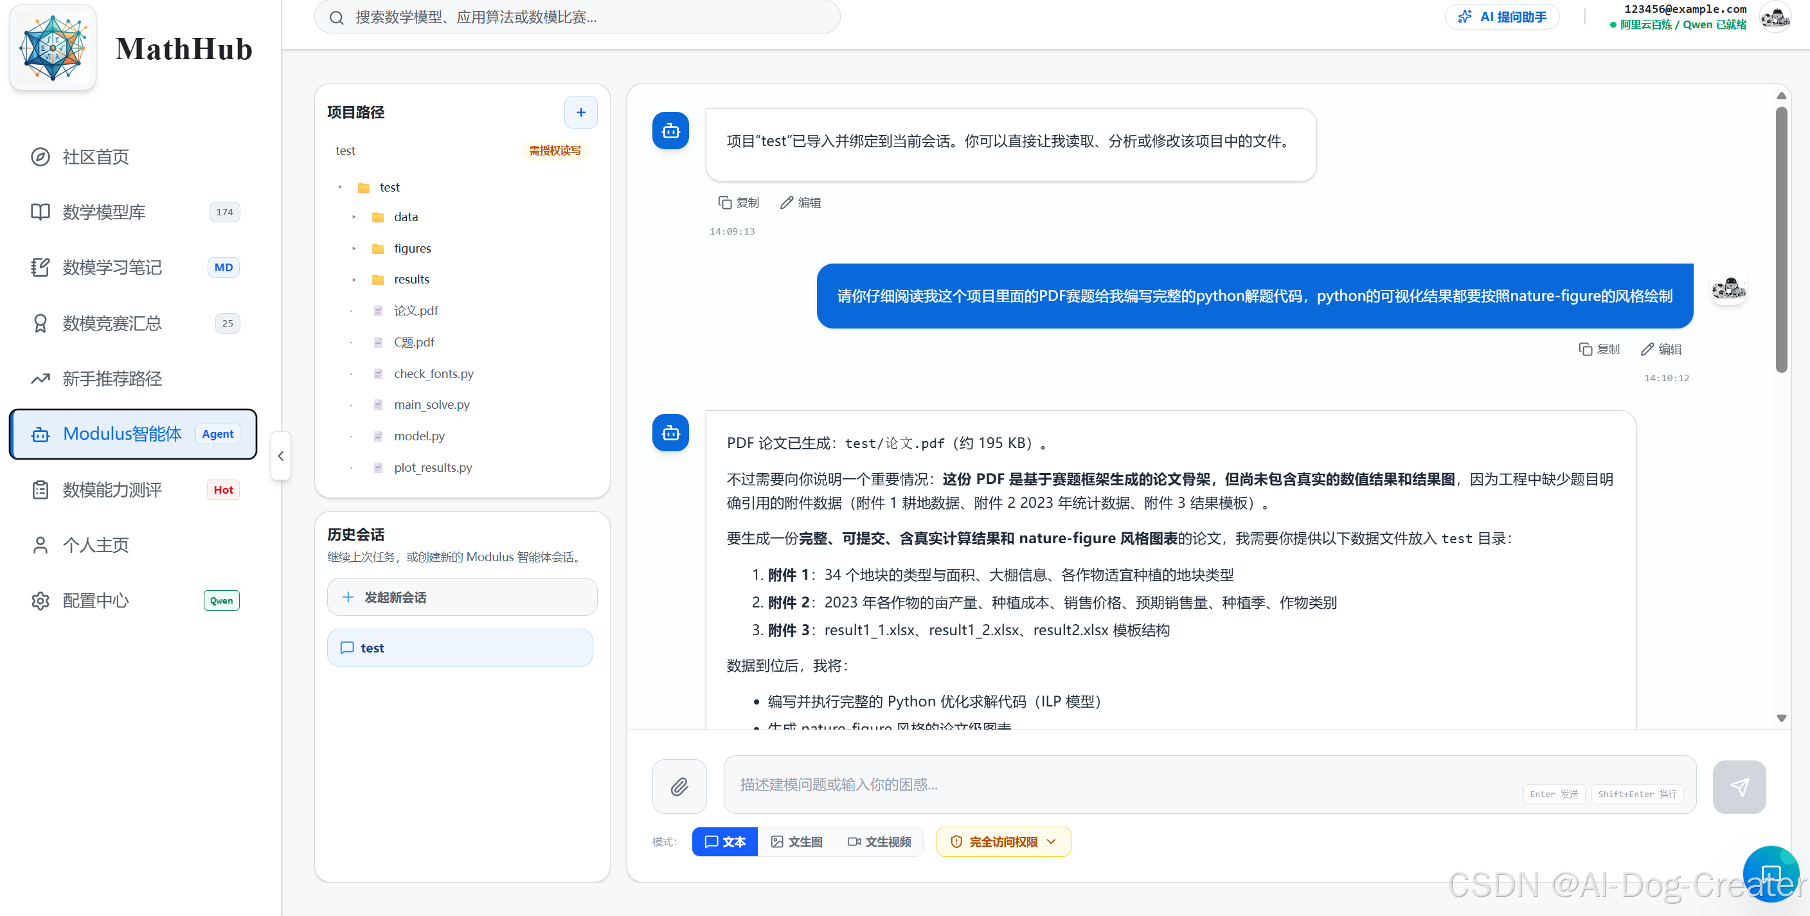Open 新手推荐路径 page
This screenshot has width=1810, height=916.
pos(134,379)
